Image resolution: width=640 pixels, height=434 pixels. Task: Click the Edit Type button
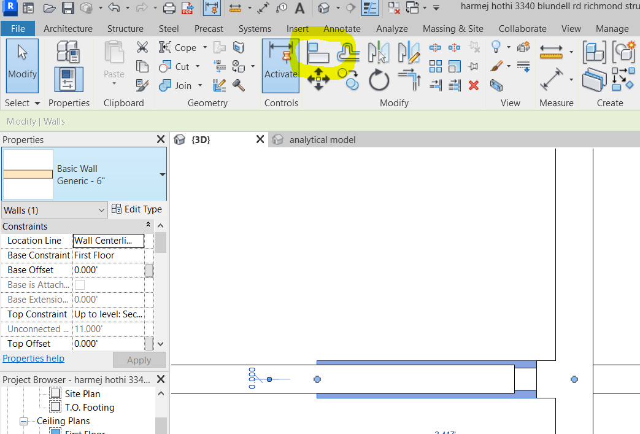137,209
